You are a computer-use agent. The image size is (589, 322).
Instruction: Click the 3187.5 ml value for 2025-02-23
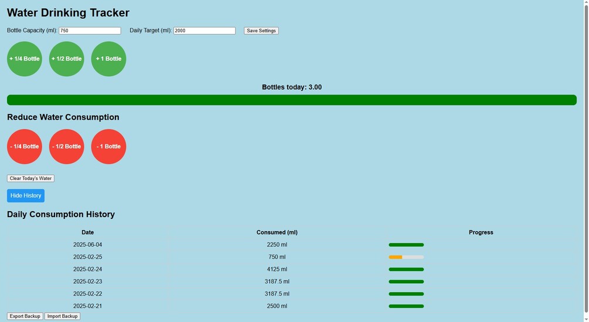tap(277, 282)
